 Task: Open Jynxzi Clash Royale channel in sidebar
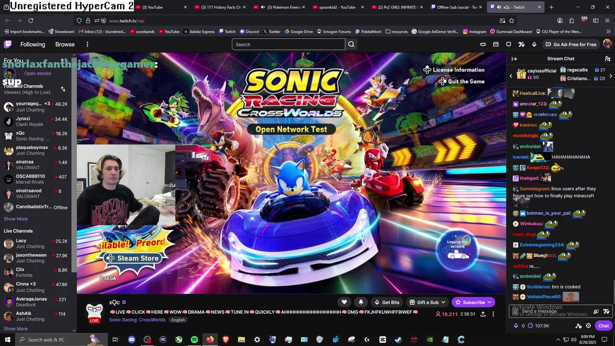(x=36, y=121)
